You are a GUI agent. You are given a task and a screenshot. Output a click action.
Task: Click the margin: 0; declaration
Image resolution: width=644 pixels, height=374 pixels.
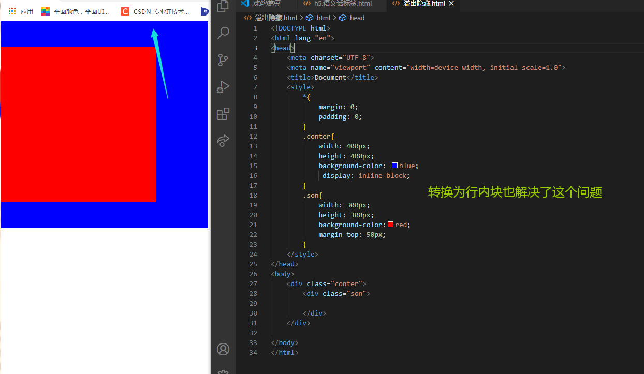point(338,107)
